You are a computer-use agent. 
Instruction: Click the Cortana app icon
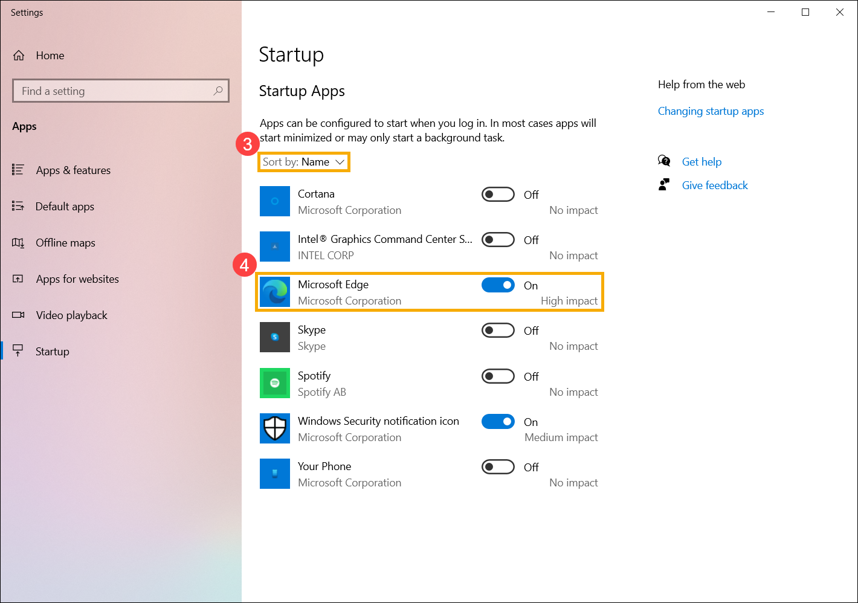point(275,201)
